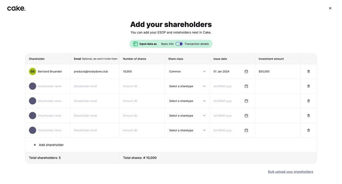This screenshot has width=342, height=184.
Task: Click the spreadsheet icon beside Input data as
Action: [135, 44]
